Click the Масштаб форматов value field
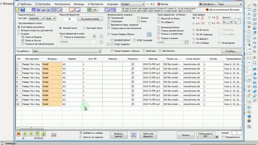 [69, 19]
